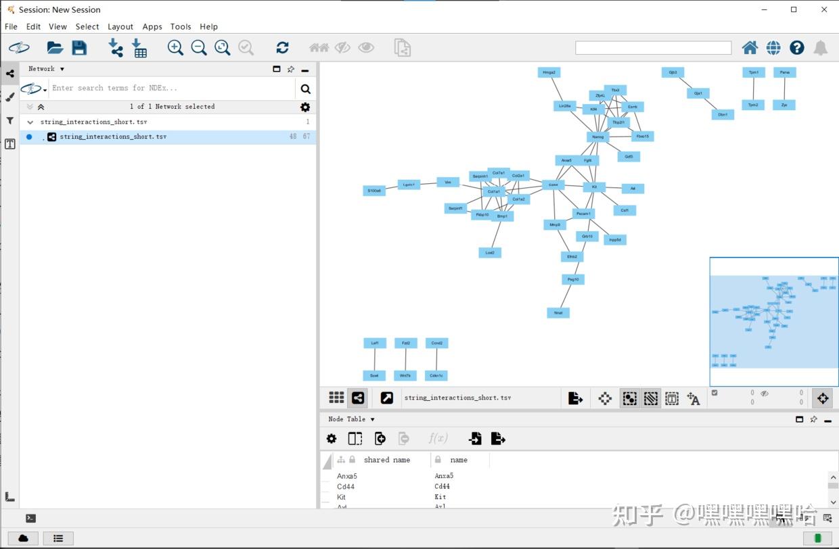Screen dimensions: 839x549
Task: Open a network from file
Action: point(54,47)
